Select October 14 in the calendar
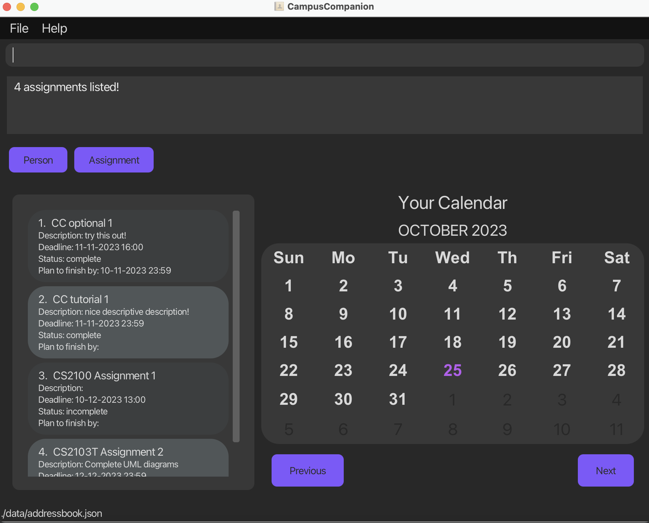 tap(616, 314)
